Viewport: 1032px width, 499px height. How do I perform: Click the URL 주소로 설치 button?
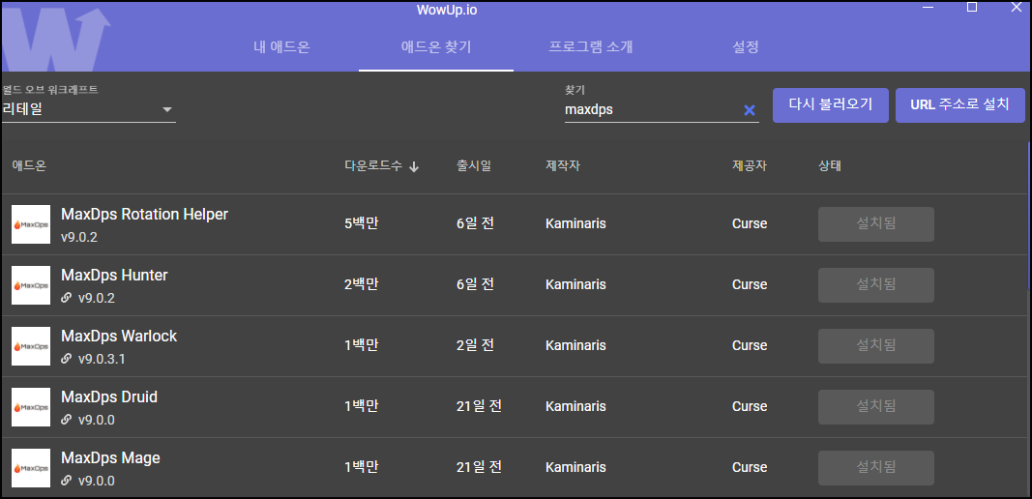point(959,104)
